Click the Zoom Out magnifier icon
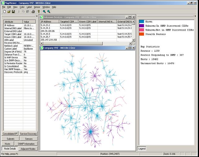This screenshot has width=199, height=157. point(49,11)
